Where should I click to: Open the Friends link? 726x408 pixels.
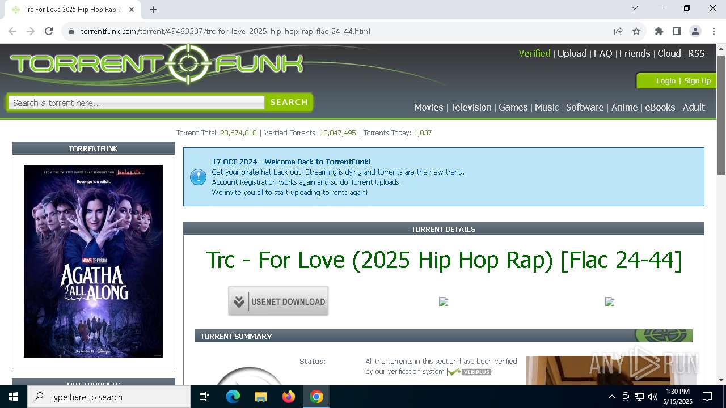[635, 53]
